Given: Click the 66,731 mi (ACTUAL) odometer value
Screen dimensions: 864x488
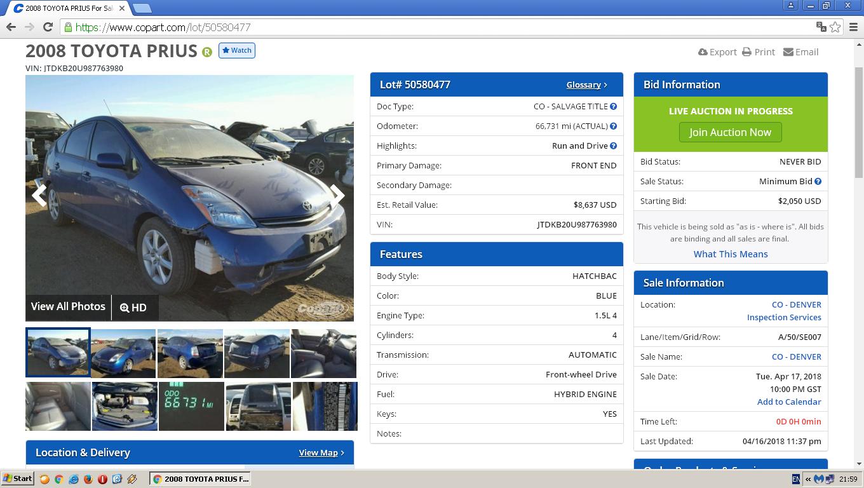Looking at the screenshot, I should click(x=572, y=126).
